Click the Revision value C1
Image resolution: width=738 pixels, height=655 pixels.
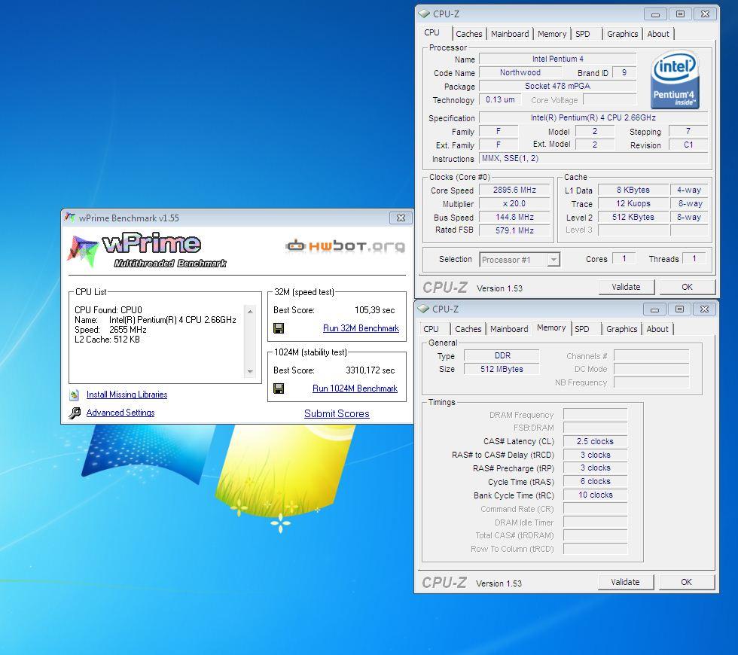[x=688, y=145]
